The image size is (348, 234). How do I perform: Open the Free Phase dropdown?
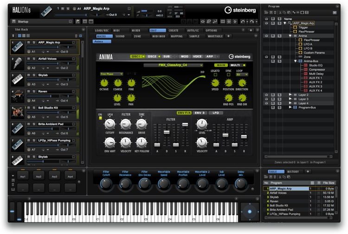tap(111, 74)
